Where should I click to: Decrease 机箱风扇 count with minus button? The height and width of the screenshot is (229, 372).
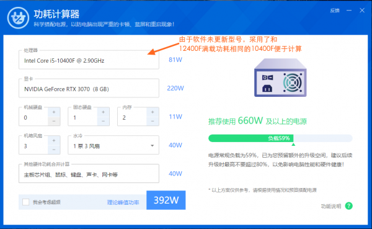[x=54, y=150]
